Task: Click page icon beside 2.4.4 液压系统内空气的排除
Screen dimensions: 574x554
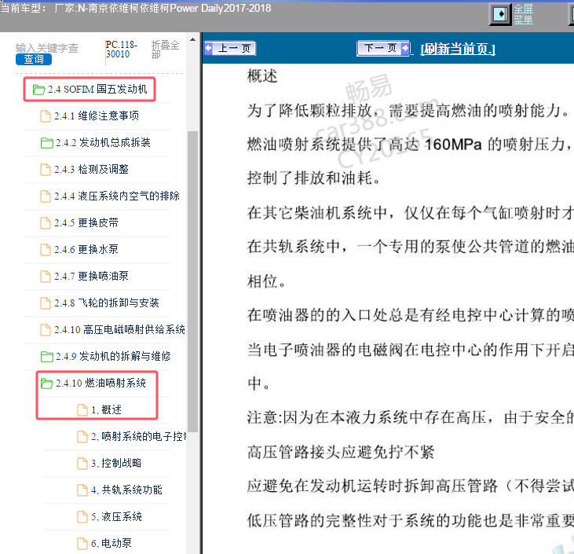Action: (x=46, y=196)
